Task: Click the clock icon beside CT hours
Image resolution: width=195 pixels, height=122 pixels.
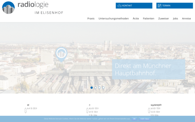Action: pyautogui.click(x=87, y=110)
